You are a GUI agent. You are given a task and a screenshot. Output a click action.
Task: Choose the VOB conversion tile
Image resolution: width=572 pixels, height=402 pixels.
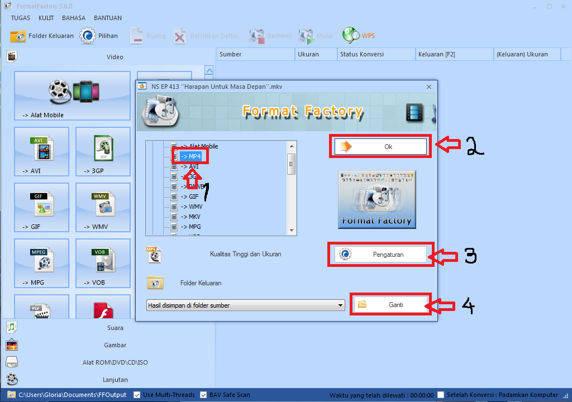click(103, 263)
